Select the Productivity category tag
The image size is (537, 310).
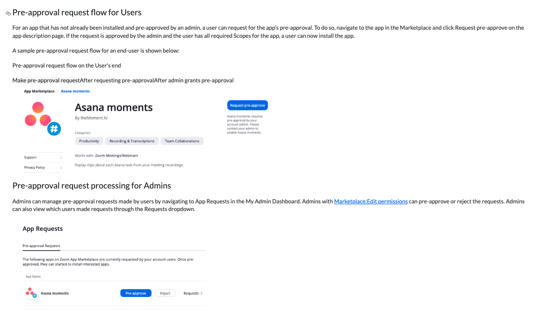(89, 141)
